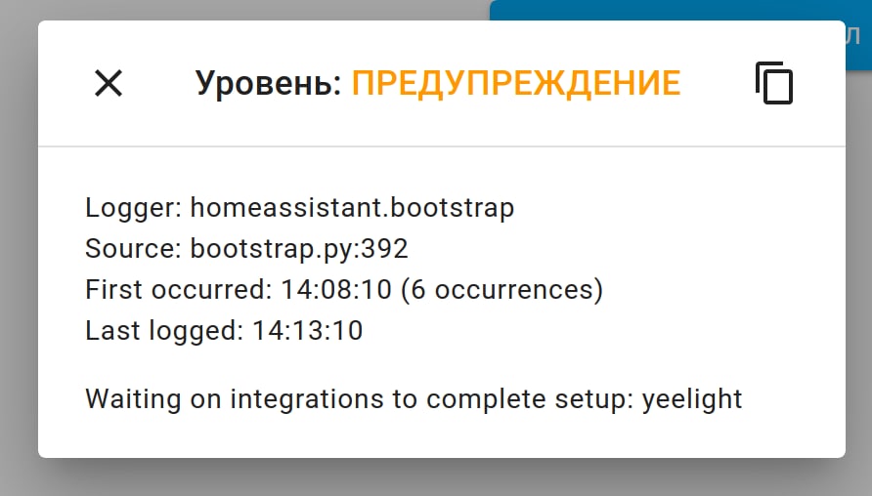This screenshot has height=496, width=872.
Task: Click the 14:13:10 last logged time
Action: coord(307,331)
